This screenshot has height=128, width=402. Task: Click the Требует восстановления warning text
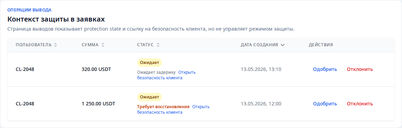click(163, 107)
